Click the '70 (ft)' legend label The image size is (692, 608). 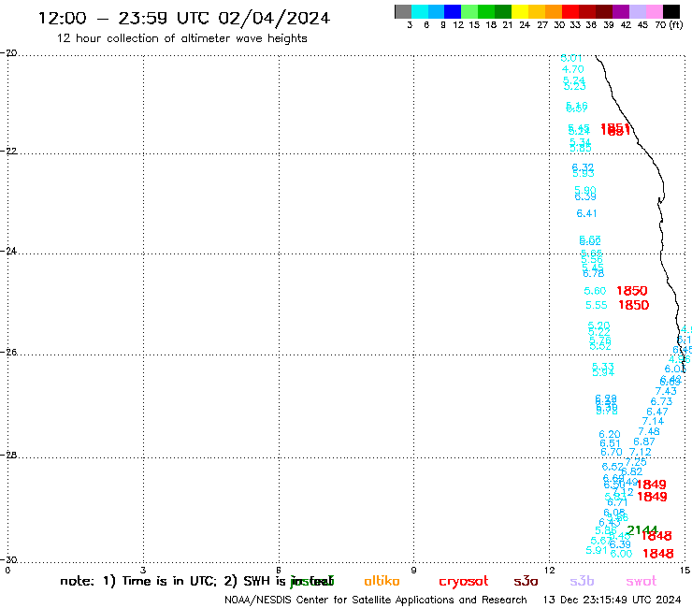tap(669, 25)
